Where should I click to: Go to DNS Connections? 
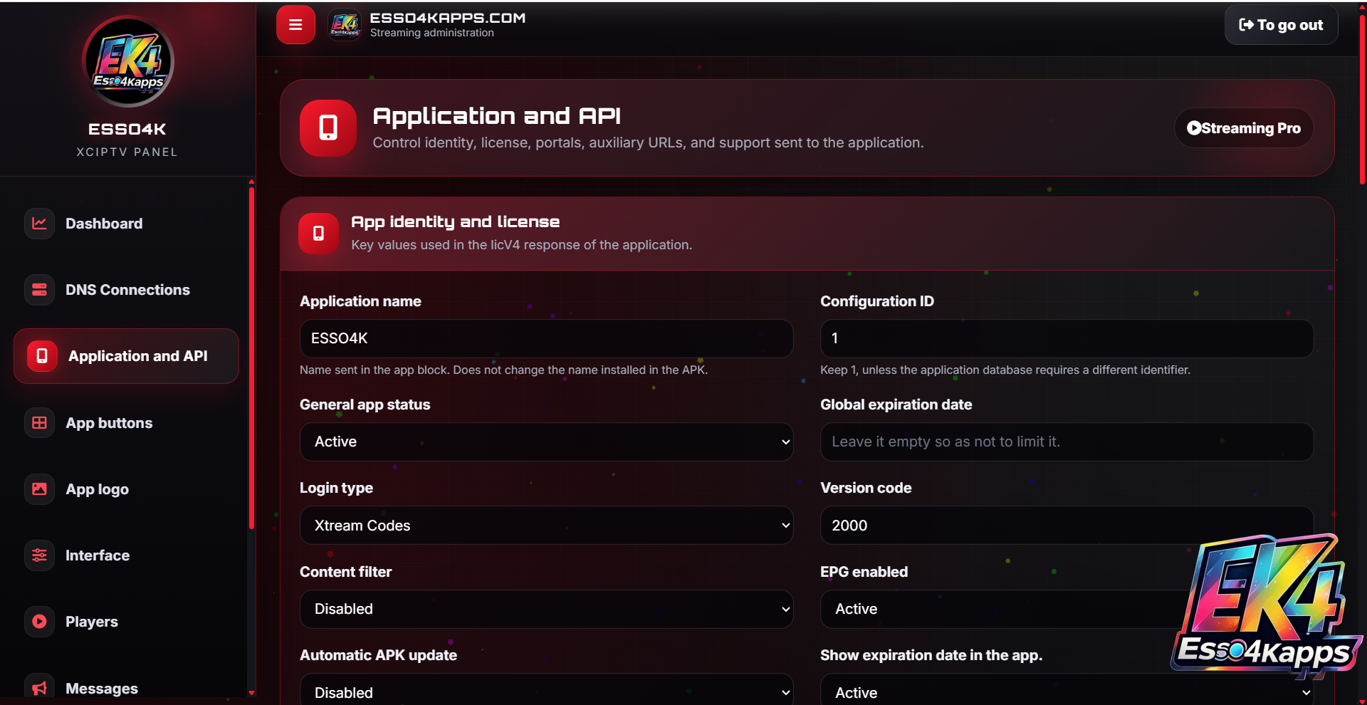tap(126, 290)
